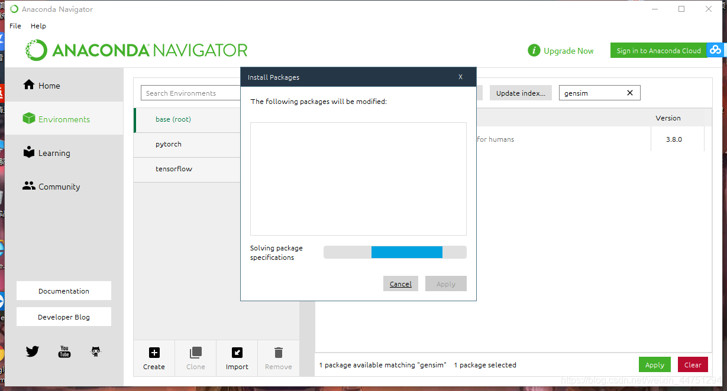Click the Anaconda Cloud logo icon
The height and width of the screenshot is (391, 727).
click(x=716, y=50)
